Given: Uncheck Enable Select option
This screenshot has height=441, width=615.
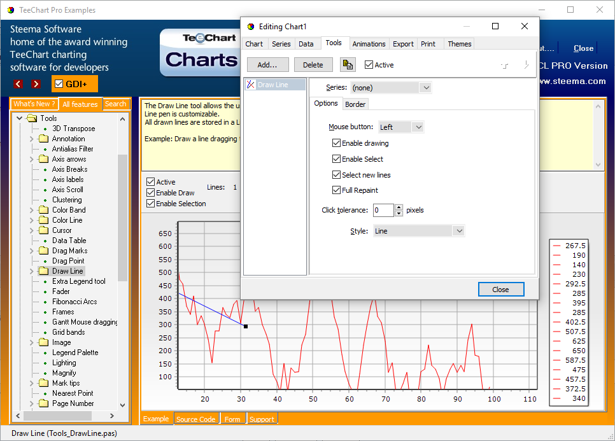Looking at the screenshot, I should point(336,158).
